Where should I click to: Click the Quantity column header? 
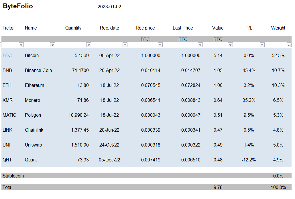point(73,28)
